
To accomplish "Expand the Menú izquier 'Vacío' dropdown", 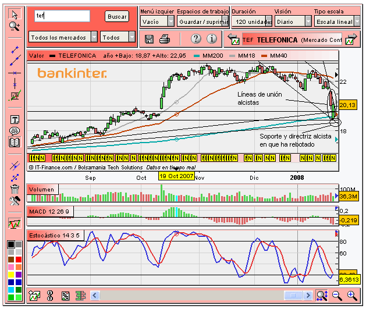I will click(157, 22).
